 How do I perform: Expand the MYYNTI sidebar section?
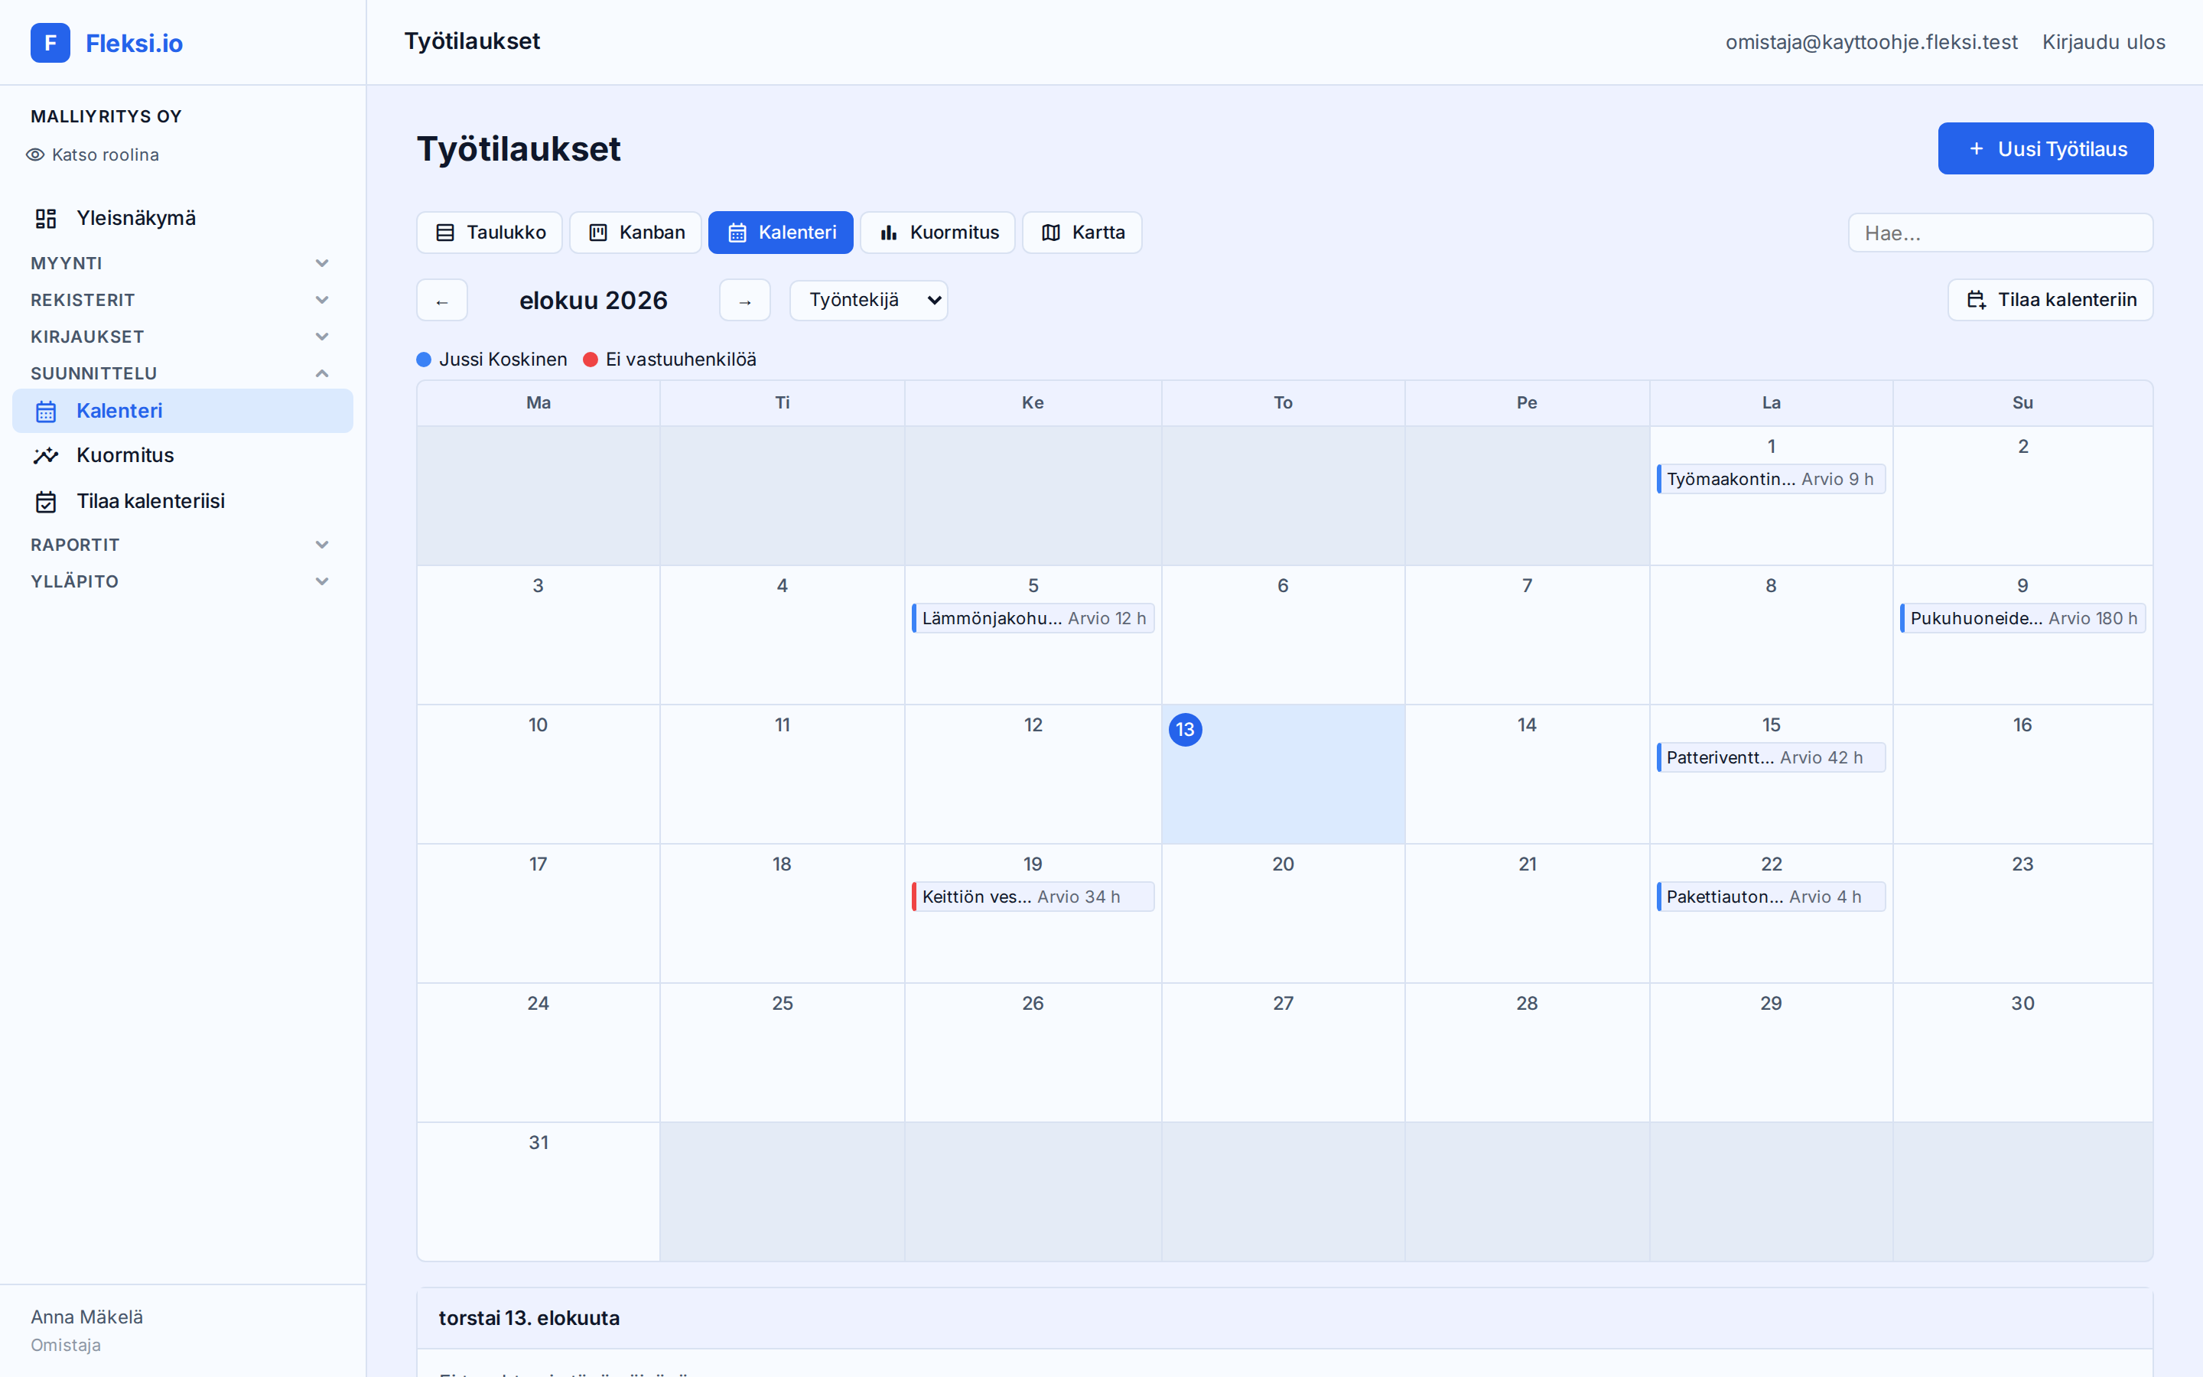[x=179, y=263]
